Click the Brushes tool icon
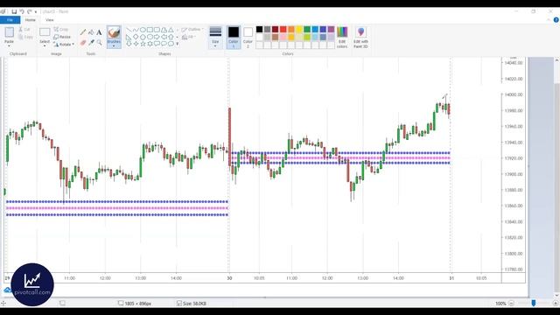 tap(114, 33)
